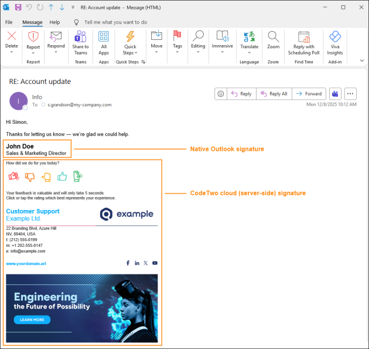Click the Facebook icon in signature

tap(128, 263)
